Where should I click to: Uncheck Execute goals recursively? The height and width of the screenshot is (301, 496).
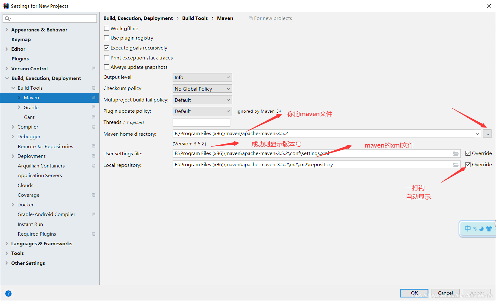[x=106, y=48]
